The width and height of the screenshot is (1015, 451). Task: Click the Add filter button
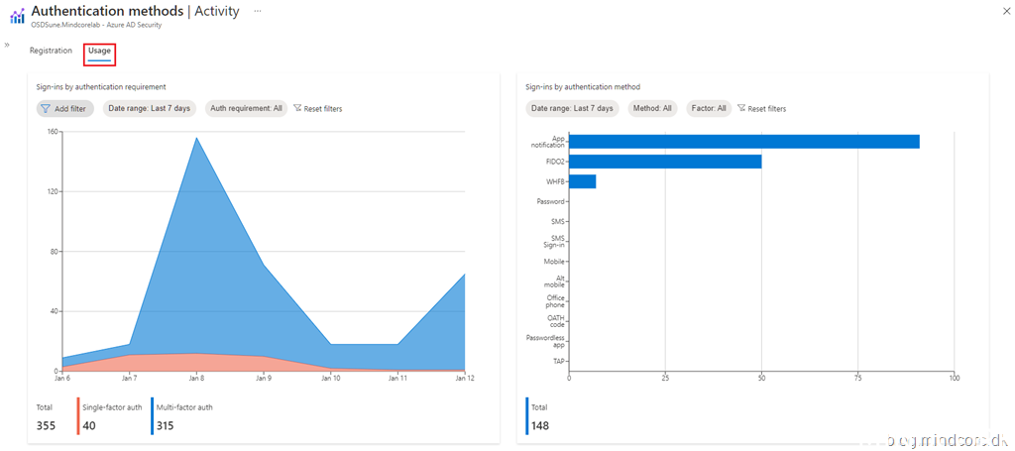click(x=64, y=109)
